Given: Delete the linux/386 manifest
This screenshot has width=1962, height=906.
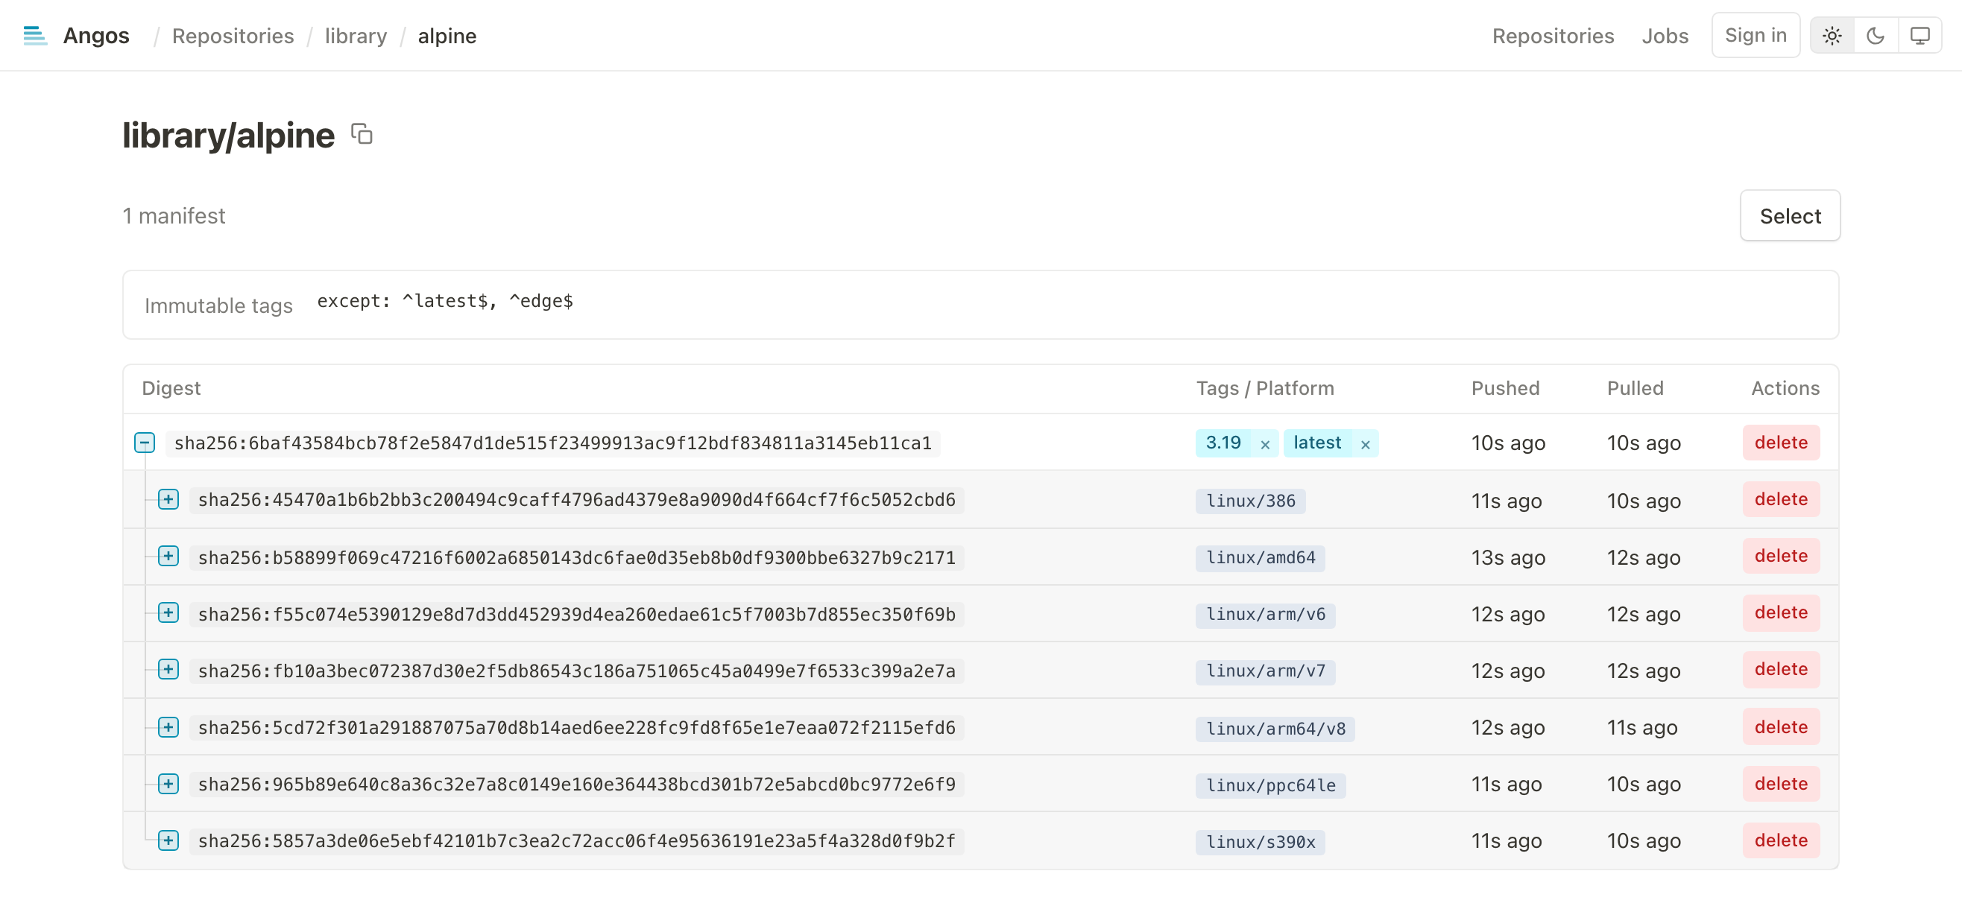Looking at the screenshot, I should 1781,499.
